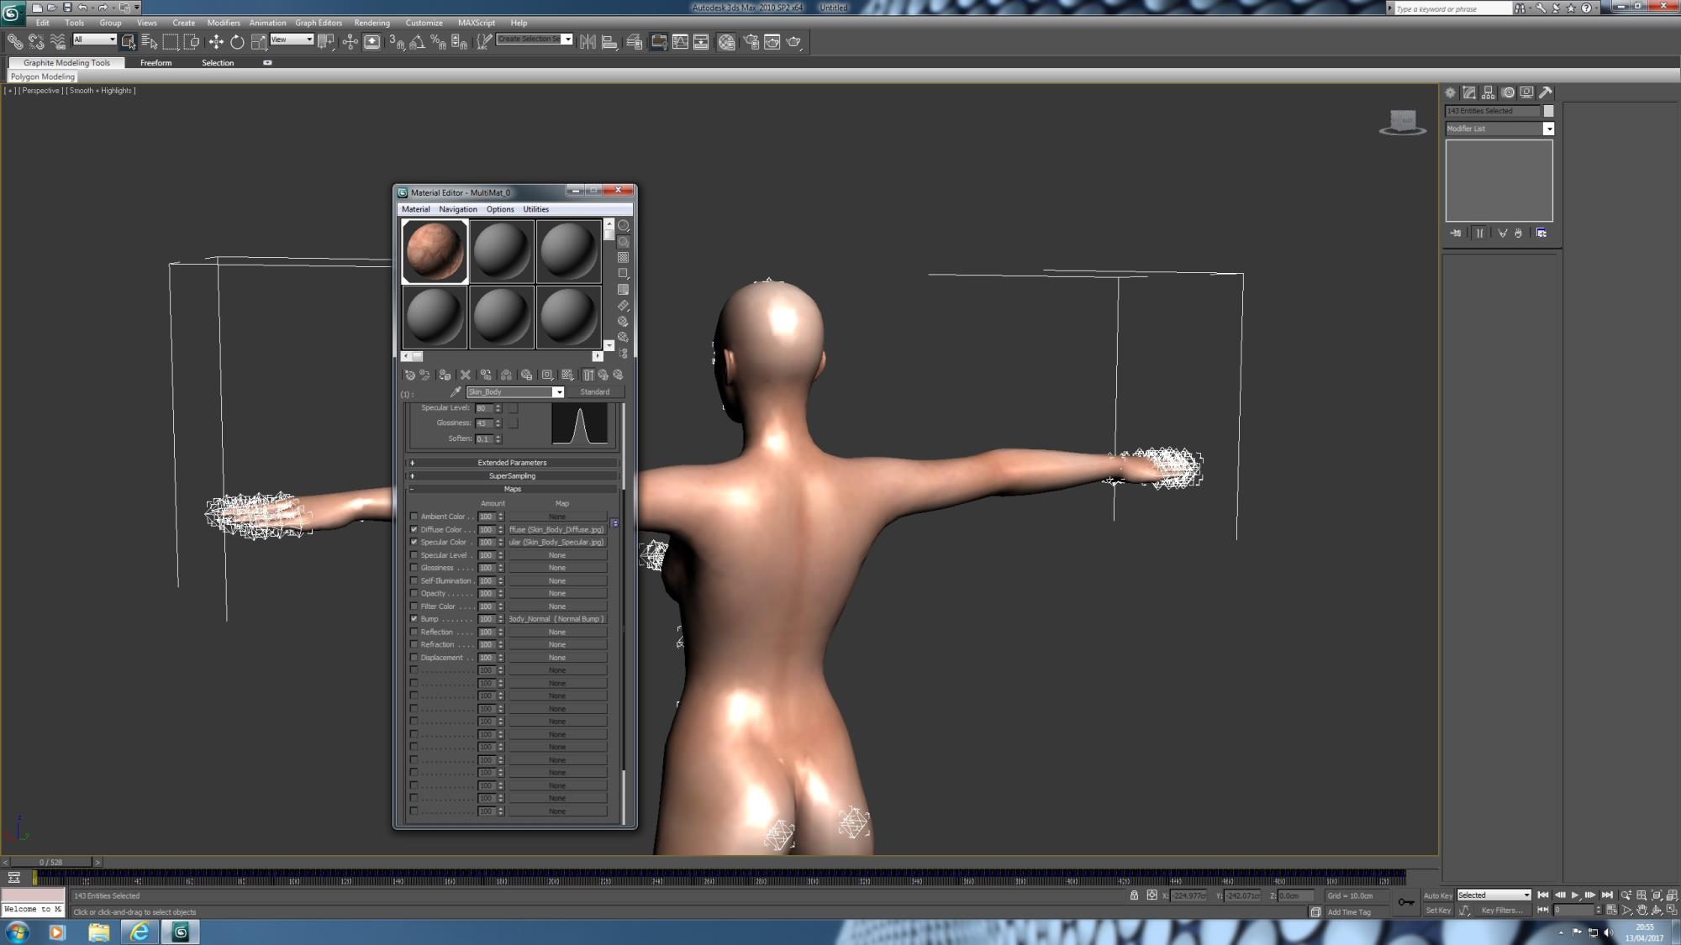
Task: Open the Utilities hammer panel
Action: pyautogui.click(x=1546, y=92)
